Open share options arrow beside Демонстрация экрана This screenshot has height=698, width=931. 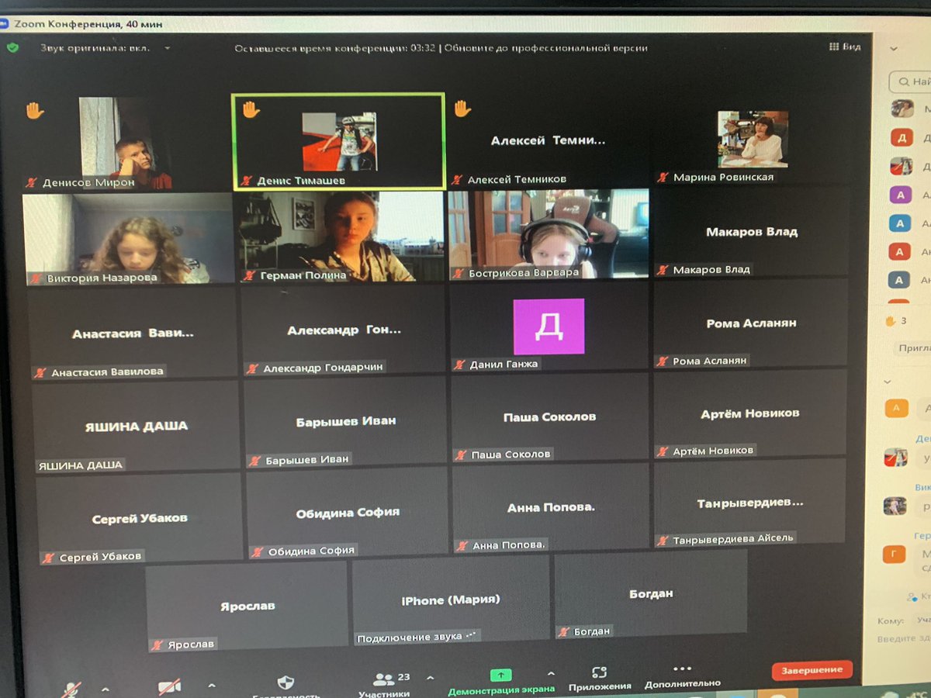(x=551, y=673)
